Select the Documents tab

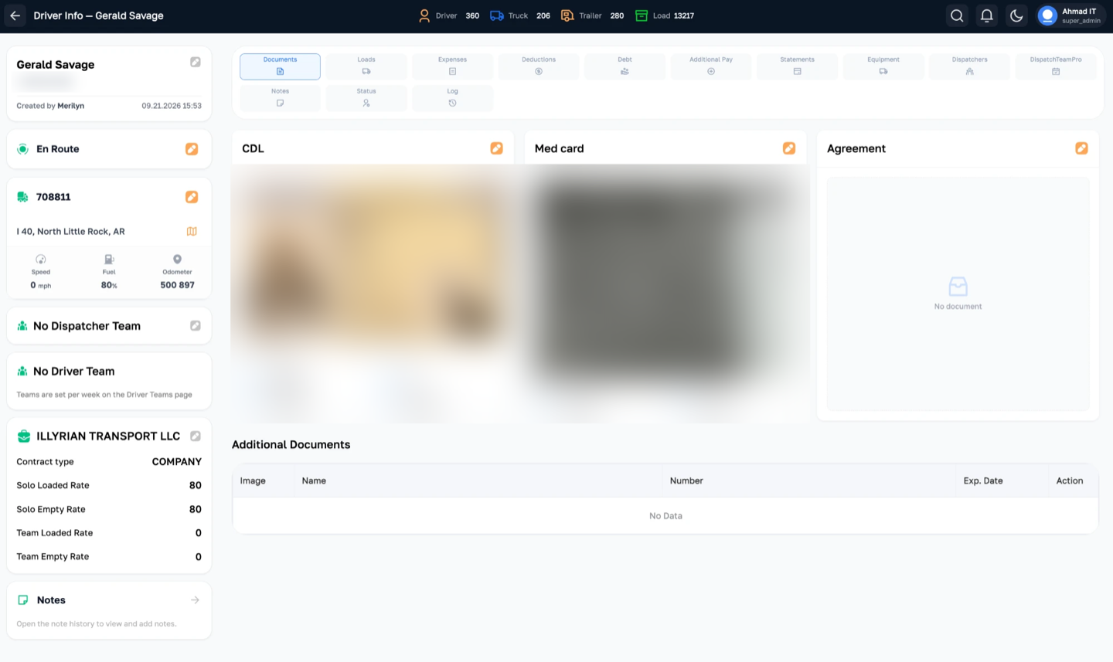280,66
